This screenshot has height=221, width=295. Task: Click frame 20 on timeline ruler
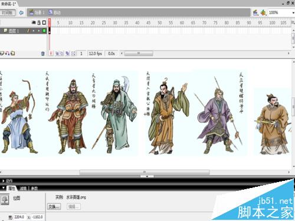tap(93, 23)
